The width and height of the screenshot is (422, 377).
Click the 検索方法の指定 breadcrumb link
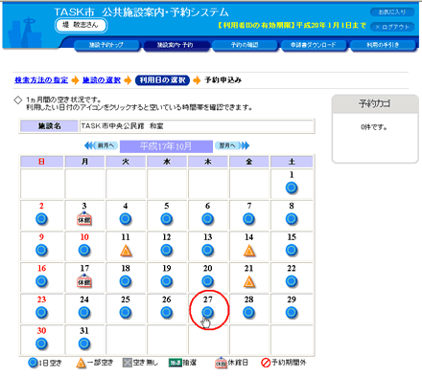tap(41, 80)
